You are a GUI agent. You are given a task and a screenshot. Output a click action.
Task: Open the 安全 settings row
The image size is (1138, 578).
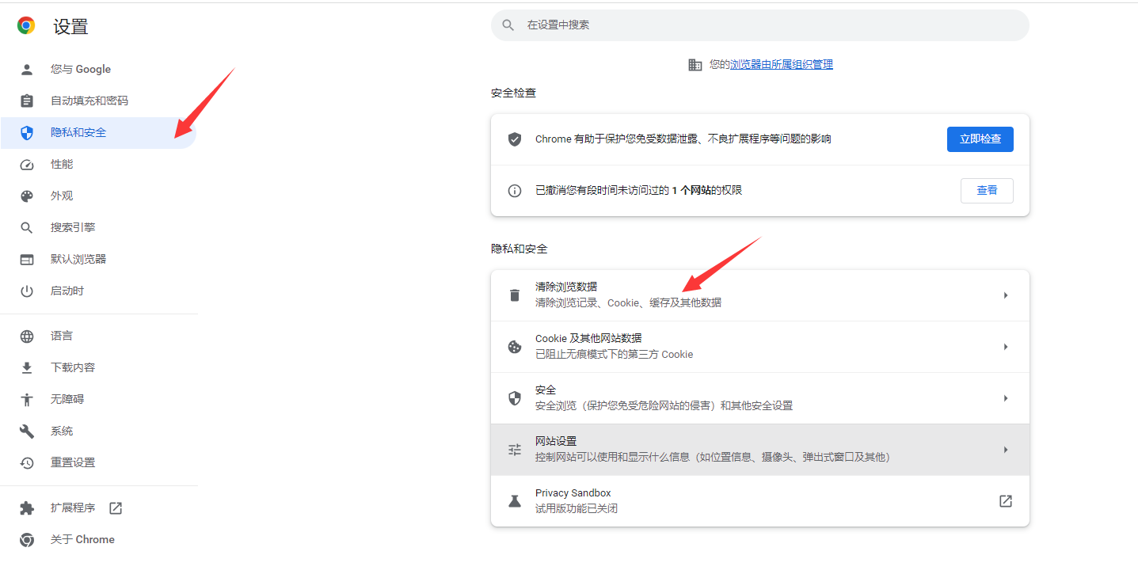pyautogui.click(x=760, y=398)
